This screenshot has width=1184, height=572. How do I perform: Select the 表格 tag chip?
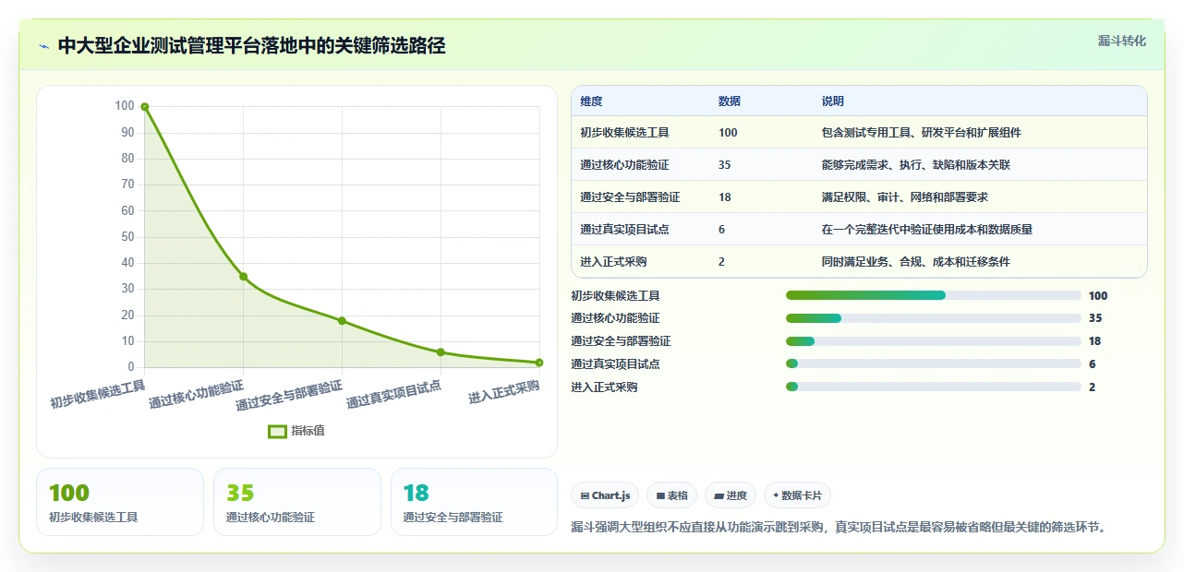pyautogui.click(x=671, y=495)
